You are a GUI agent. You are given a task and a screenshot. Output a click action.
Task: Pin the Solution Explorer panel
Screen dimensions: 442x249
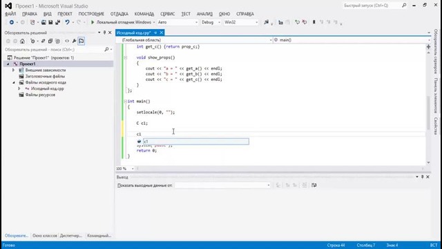(x=104, y=33)
